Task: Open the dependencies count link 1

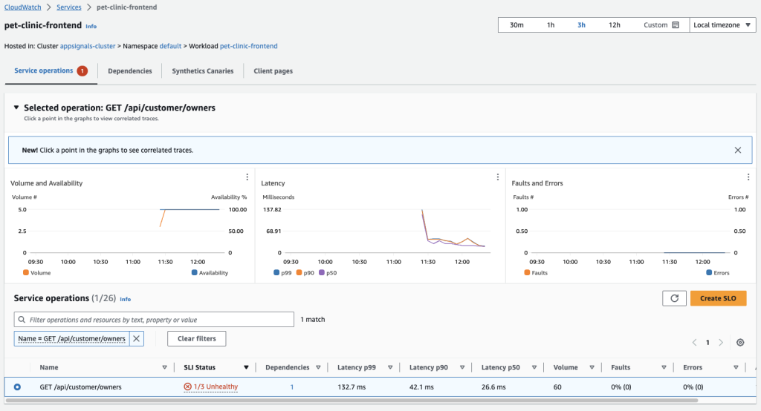Action: click(291, 387)
